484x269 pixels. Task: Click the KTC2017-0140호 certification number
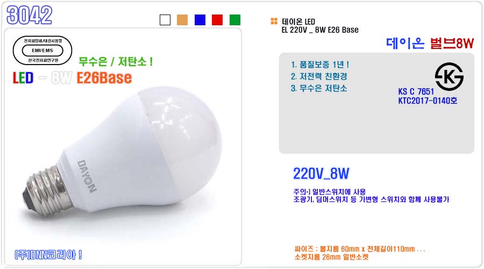click(x=428, y=101)
